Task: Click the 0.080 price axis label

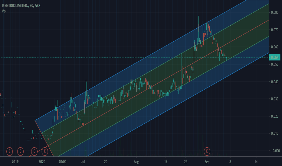Action: [275, 12]
